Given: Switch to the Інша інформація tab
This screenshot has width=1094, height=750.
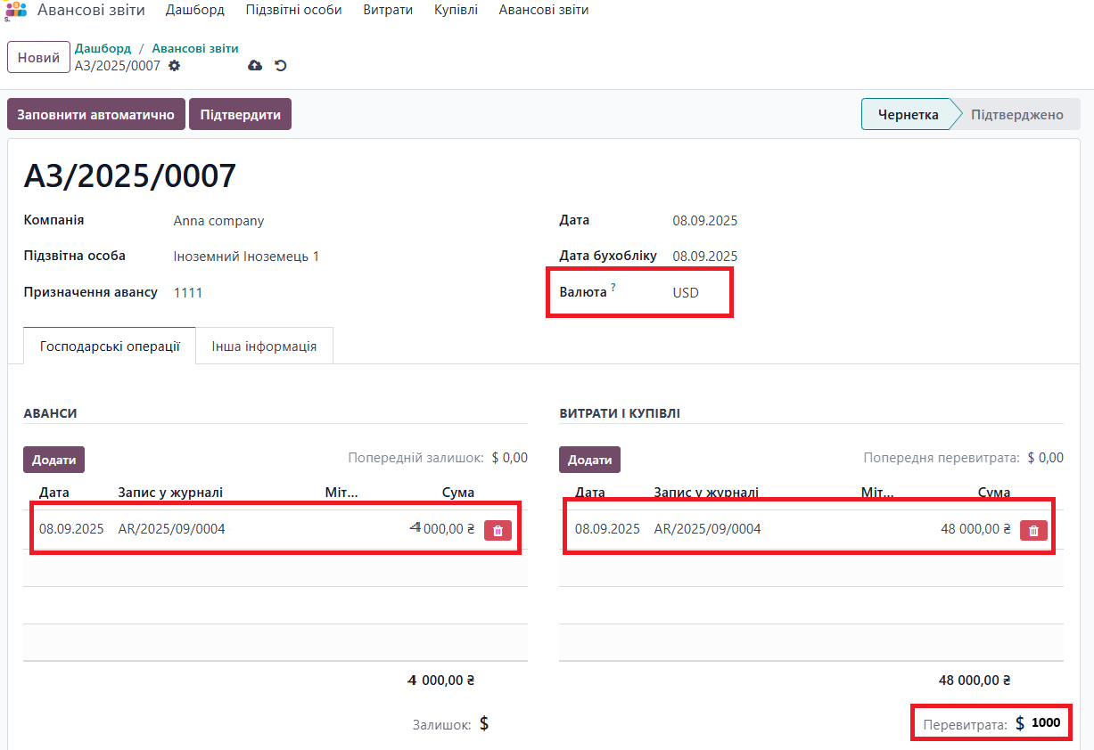Looking at the screenshot, I should [x=264, y=346].
